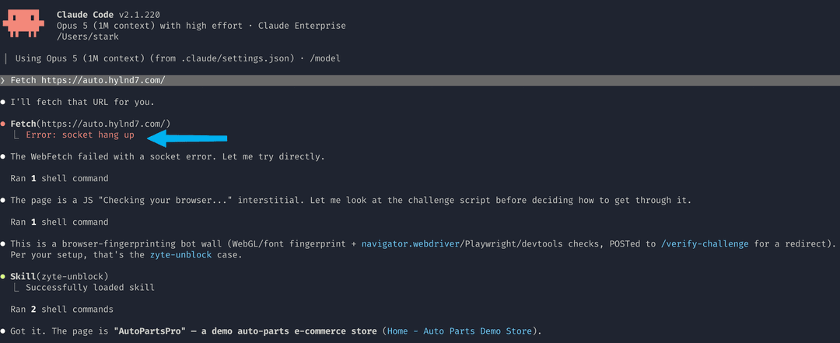Click the 'Error: socket hang up' message

[x=80, y=135]
